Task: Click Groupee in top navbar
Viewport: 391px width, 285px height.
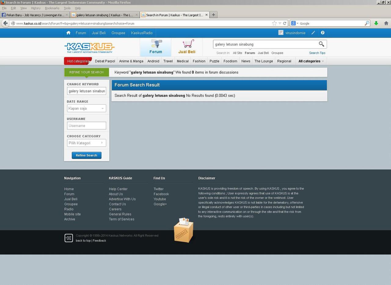Action: pyautogui.click(x=118, y=33)
